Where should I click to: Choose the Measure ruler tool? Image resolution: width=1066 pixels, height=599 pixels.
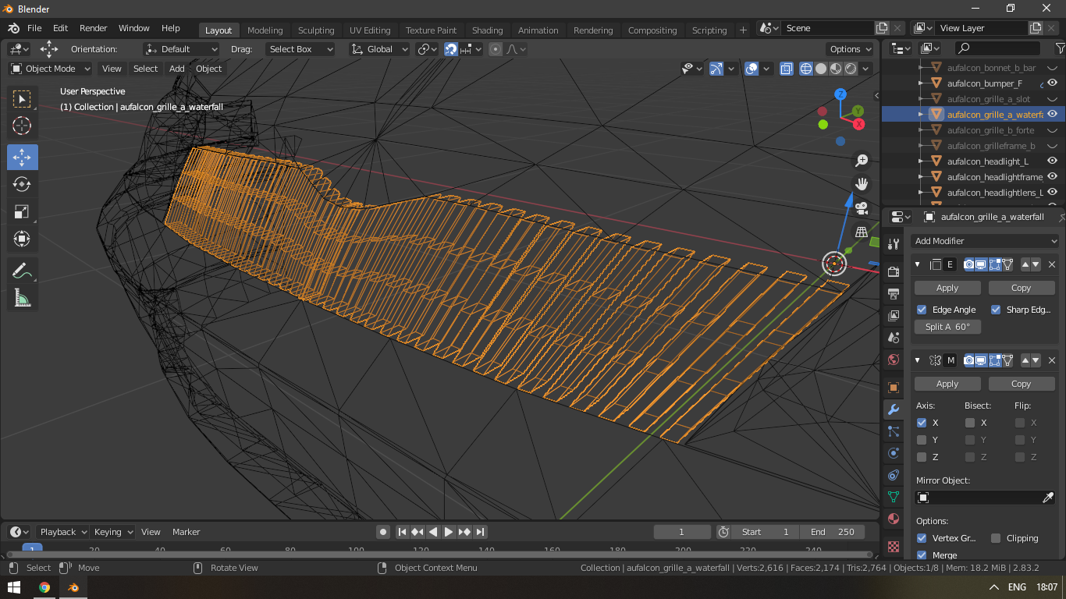pos(22,298)
